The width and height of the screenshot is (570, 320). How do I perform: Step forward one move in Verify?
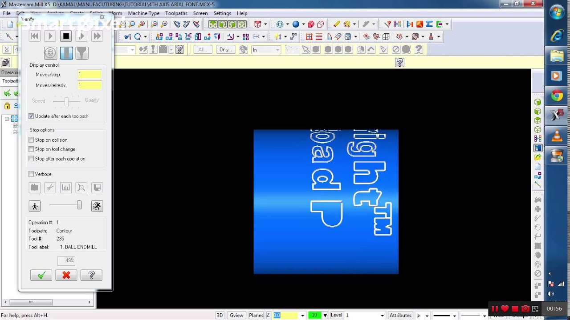tap(81, 36)
